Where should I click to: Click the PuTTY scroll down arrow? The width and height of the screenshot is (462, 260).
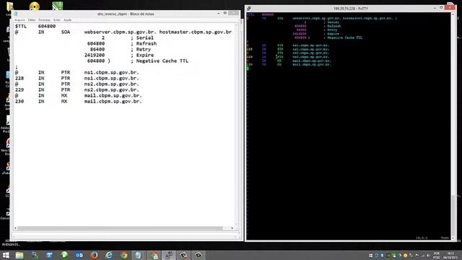click(x=453, y=238)
